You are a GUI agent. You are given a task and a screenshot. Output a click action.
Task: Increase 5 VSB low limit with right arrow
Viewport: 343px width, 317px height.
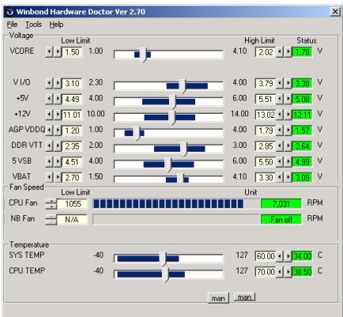click(x=58, y=161)
